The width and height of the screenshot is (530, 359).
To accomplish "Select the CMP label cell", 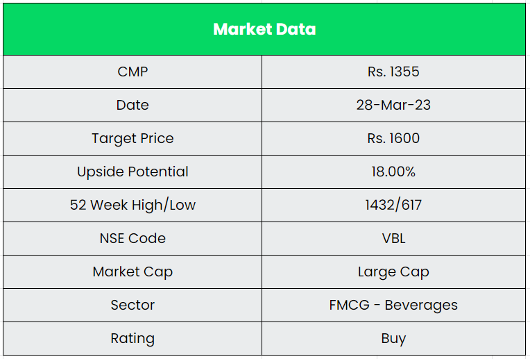I will click(x=132, y=72).
